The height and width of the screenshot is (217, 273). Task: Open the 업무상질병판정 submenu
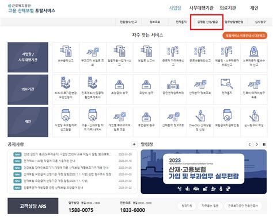point(234,22)
